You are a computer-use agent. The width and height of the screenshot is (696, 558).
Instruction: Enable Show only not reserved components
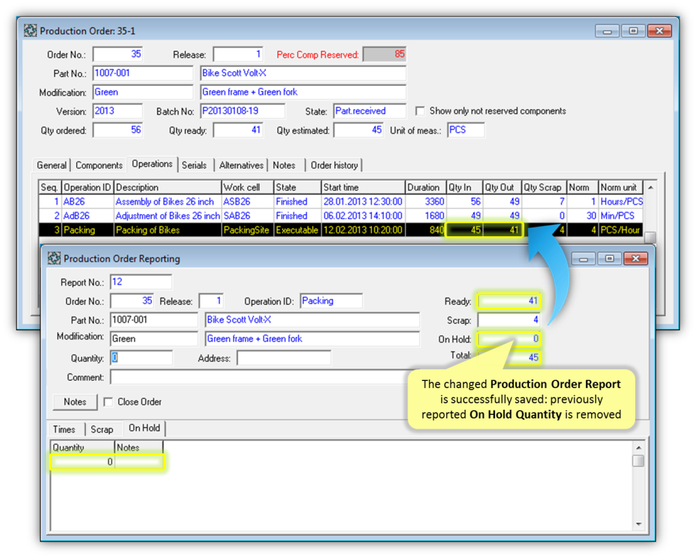420,111
